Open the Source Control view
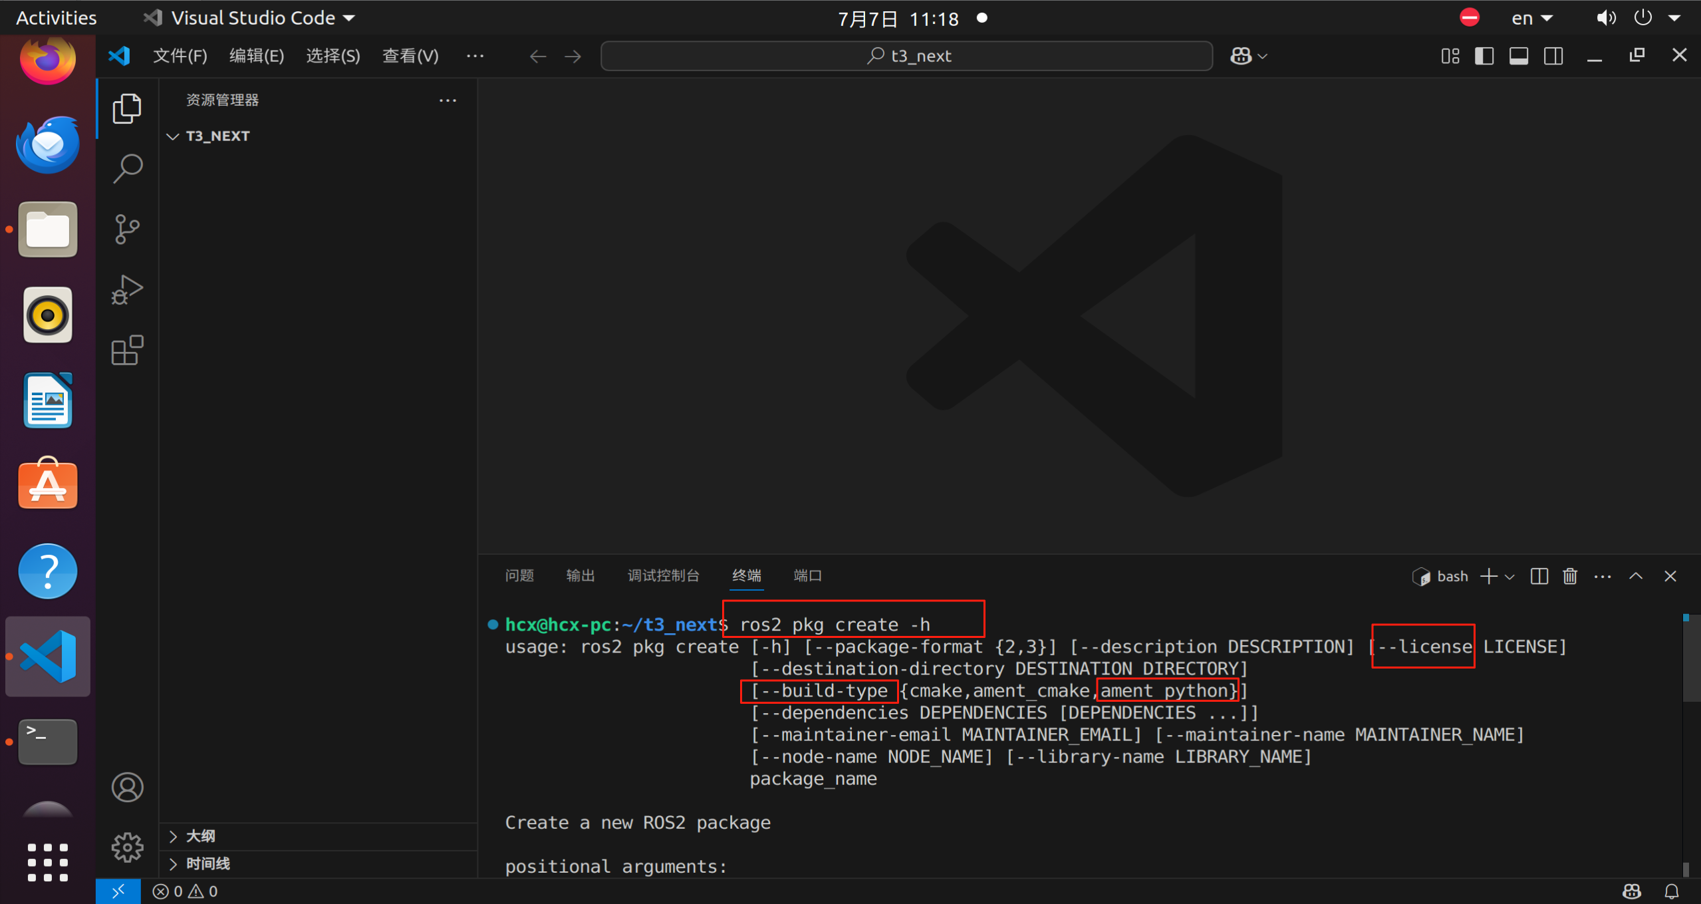The height and width of the screenshot is (904, 1701). click(127, 229)
